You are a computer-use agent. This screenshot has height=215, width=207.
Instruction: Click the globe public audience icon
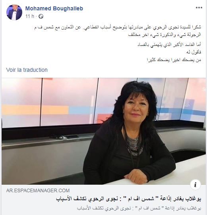[41, 16]
